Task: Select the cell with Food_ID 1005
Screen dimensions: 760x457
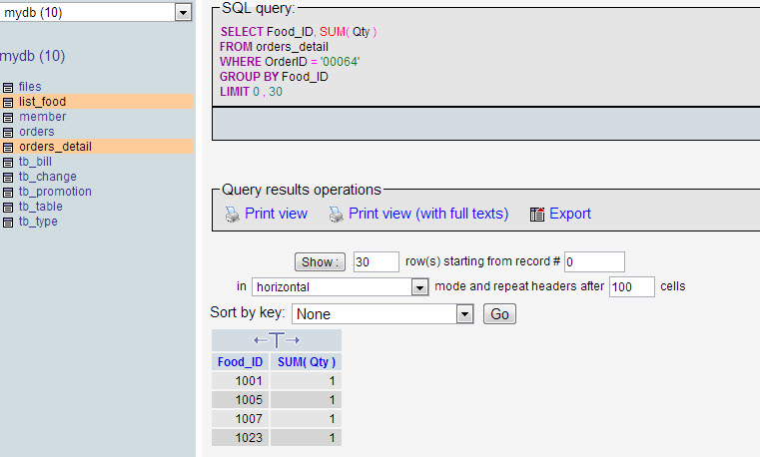Action: pyautogui.click(x=241, y=400)
